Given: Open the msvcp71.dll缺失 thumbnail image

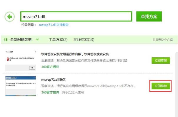Looking at the screenshot, I should point(21,86).
